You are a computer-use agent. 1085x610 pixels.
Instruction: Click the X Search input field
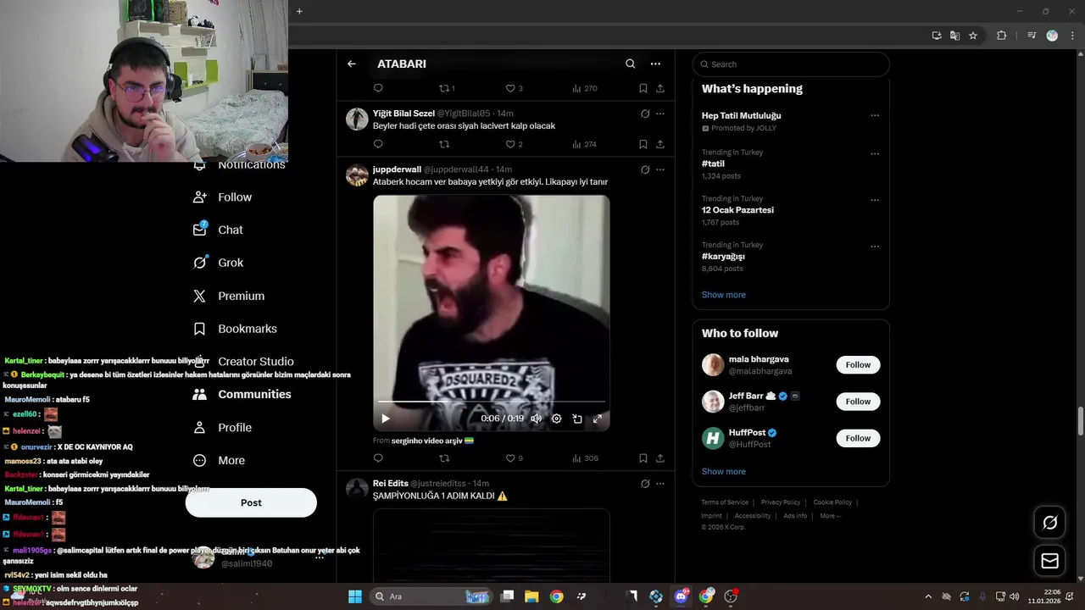[791, 64]
